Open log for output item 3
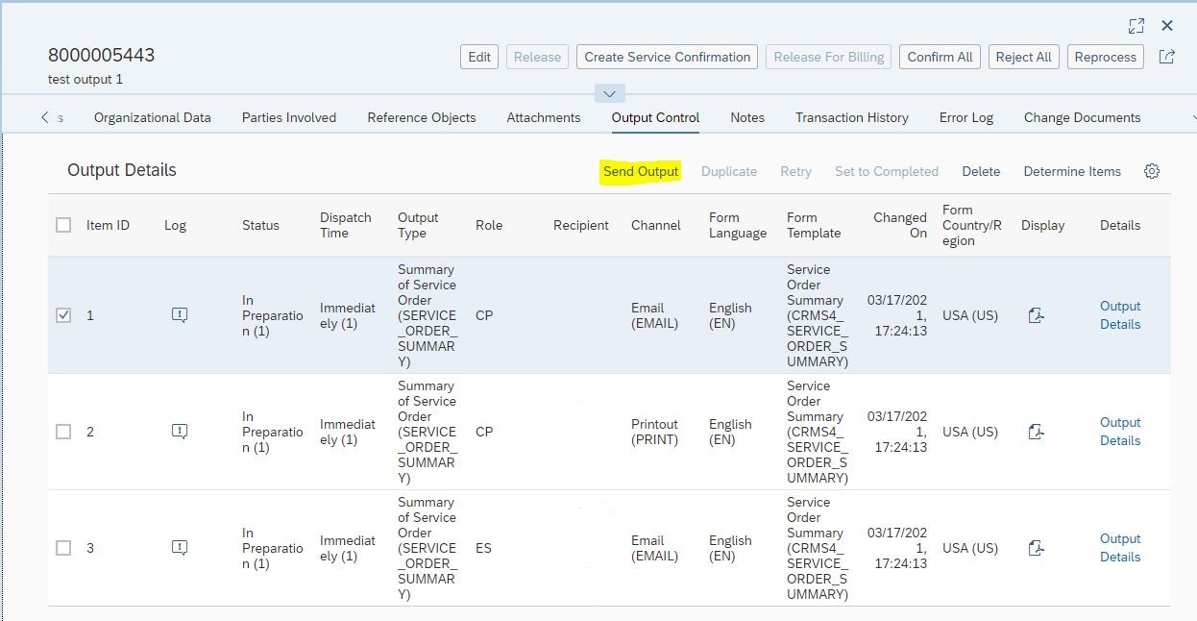This screenshot has width=1197, height=621. click(180, 547)
